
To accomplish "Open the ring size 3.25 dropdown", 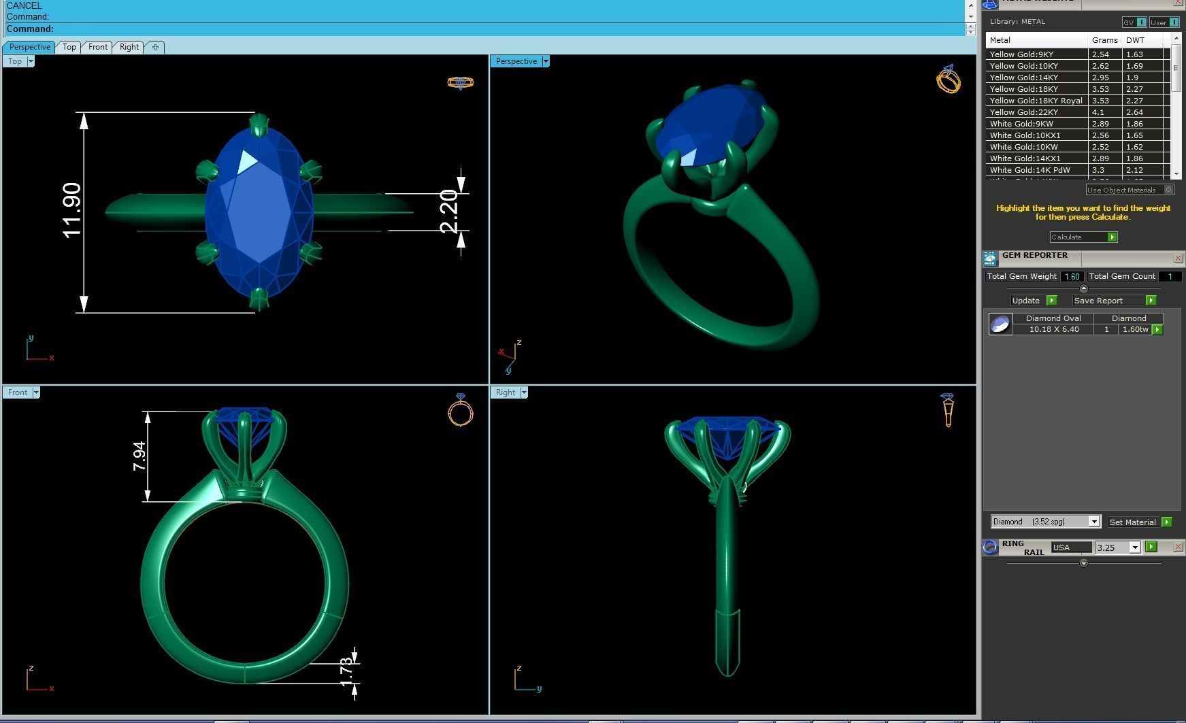I will [x=1135, y=548].
